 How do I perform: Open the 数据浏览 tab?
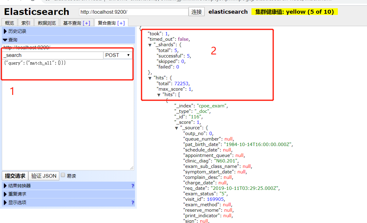(x=47, y=23)
